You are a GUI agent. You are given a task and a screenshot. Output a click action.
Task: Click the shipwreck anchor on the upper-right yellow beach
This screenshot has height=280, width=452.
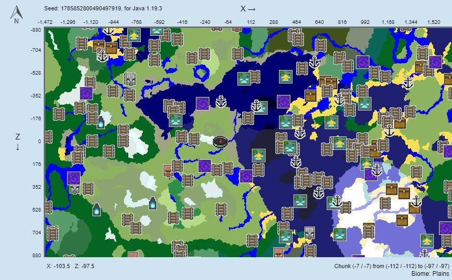coord(408,83)
